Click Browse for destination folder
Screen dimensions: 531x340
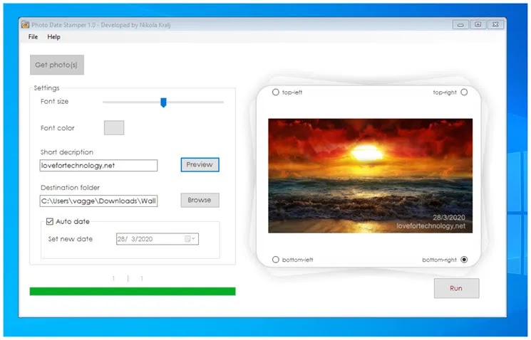(x=200, y=200)
